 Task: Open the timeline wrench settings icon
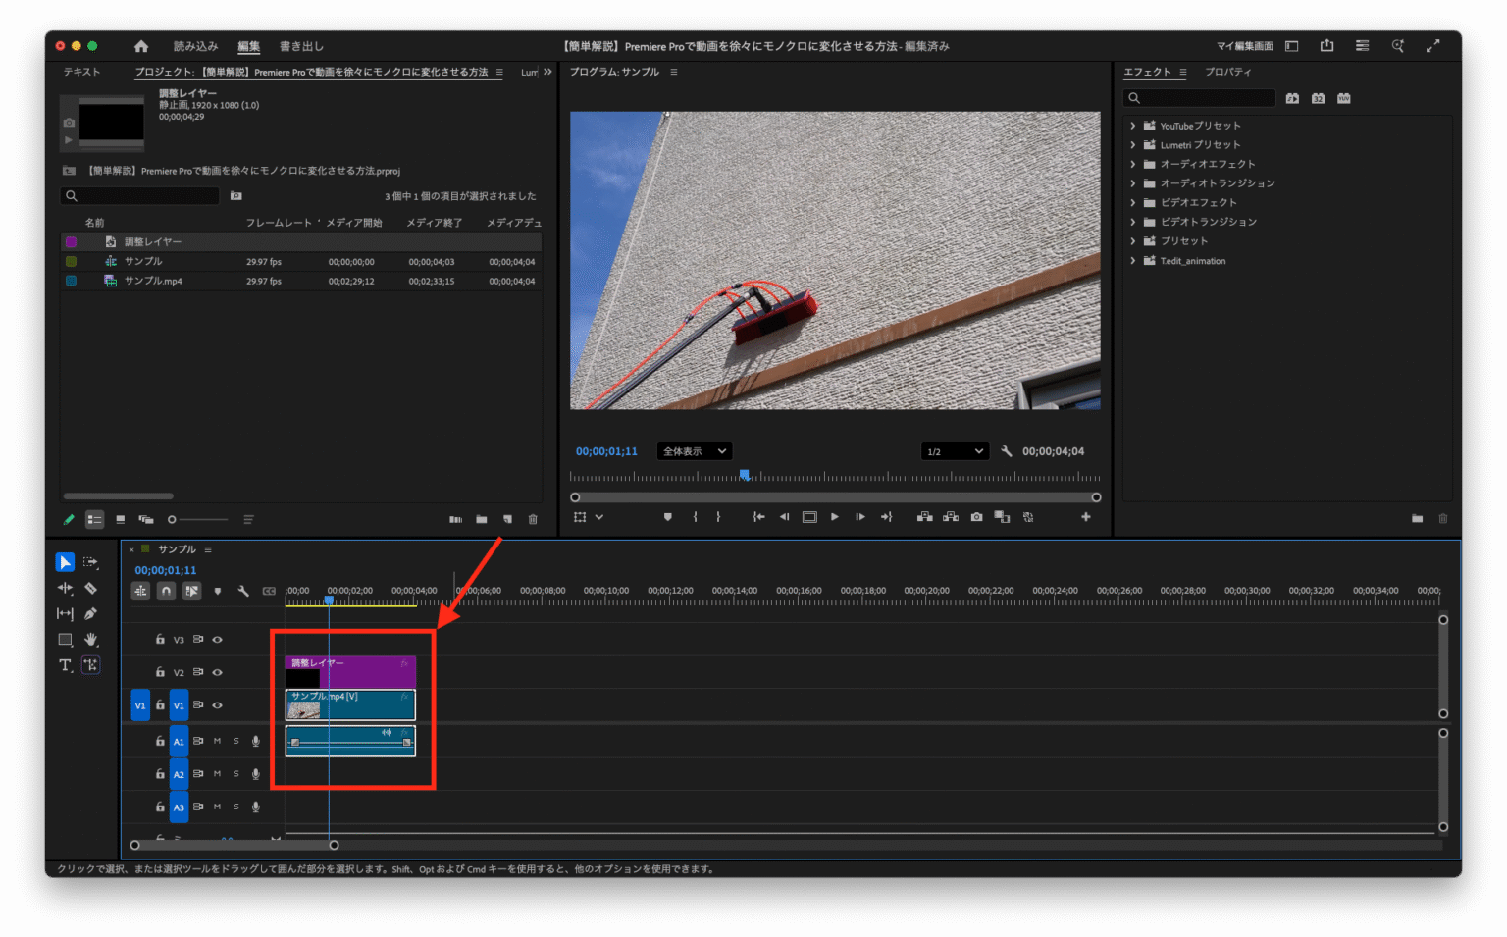[243, 591]
